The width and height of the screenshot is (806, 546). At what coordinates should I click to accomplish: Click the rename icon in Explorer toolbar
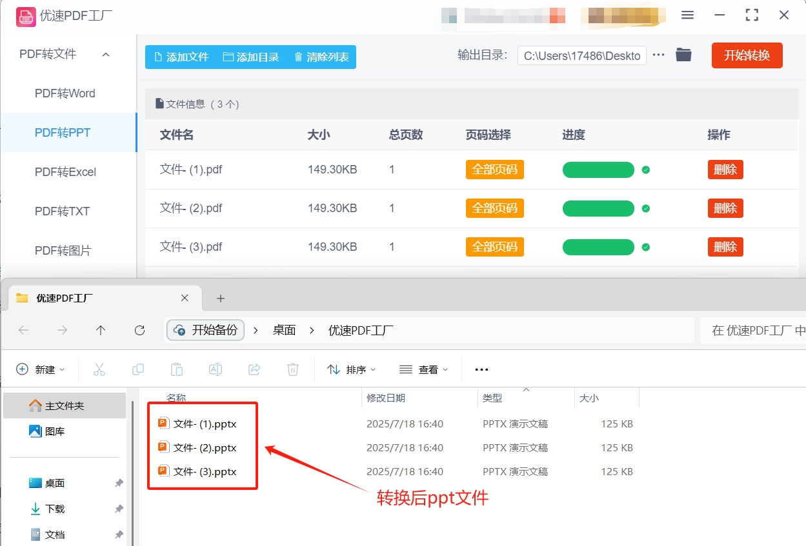click(x=215, y=369)
